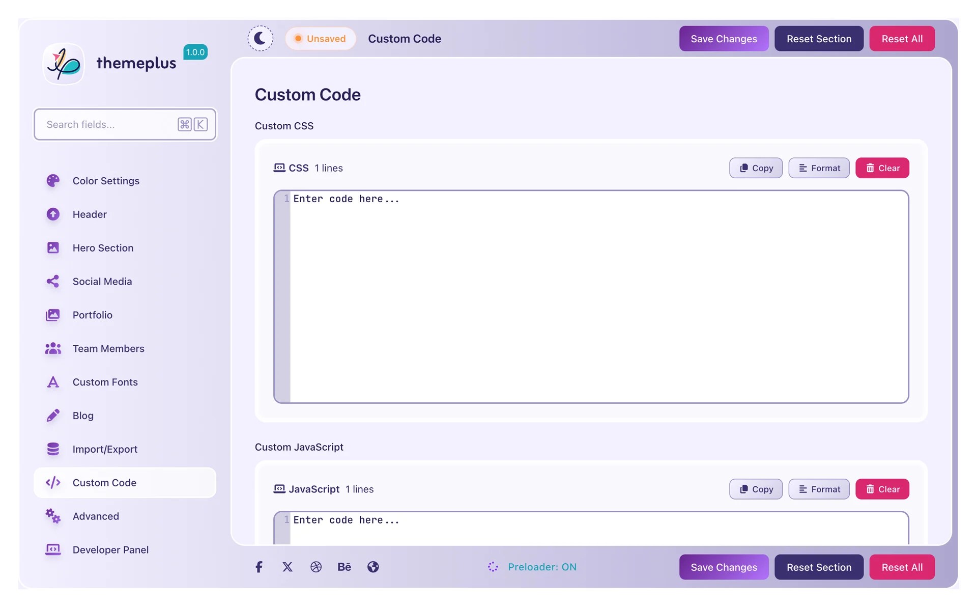
Task: Open the Developer Panel terminal icon
Action: (x=53, y=549)
